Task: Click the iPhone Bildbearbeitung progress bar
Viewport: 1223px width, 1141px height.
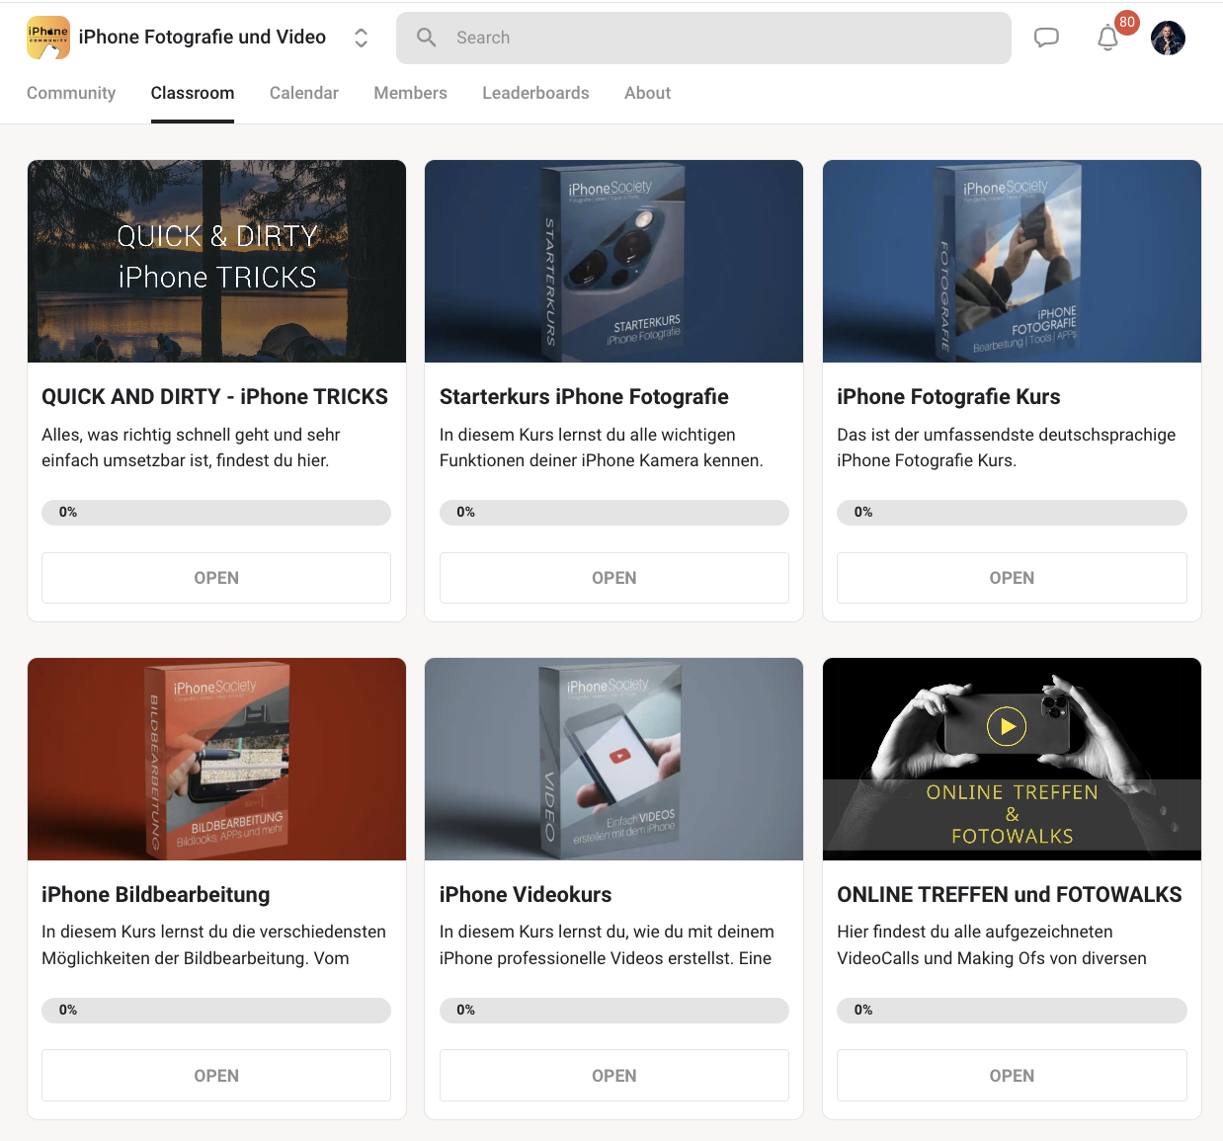Action: coord(216,1011)
